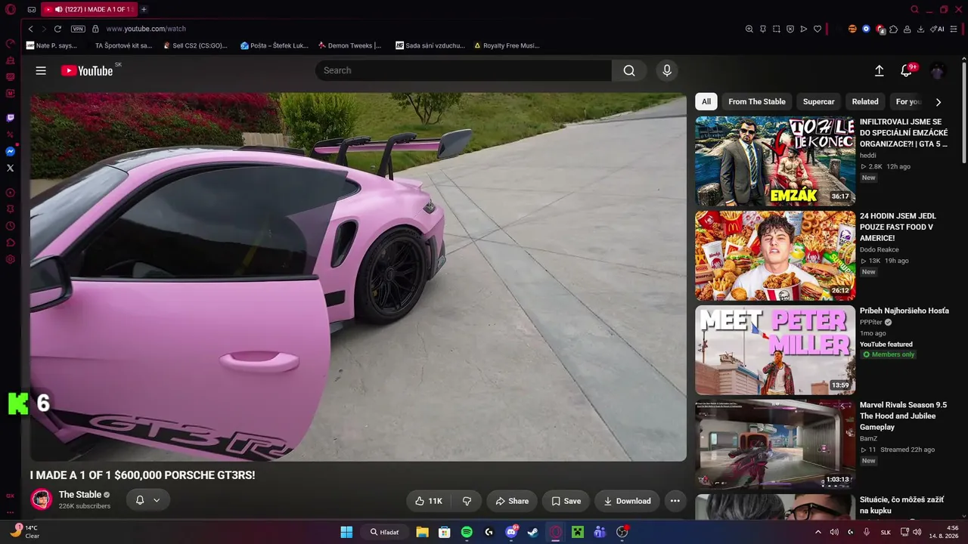Viewport: 968px width, 544px height.
Task: Open the more actions ellipsis menu
Action: [675, 501]
